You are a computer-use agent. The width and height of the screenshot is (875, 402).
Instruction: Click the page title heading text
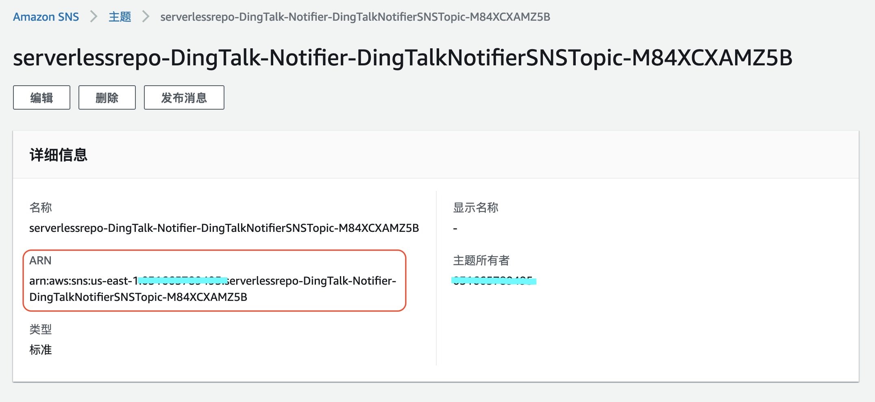coord(403,58)
